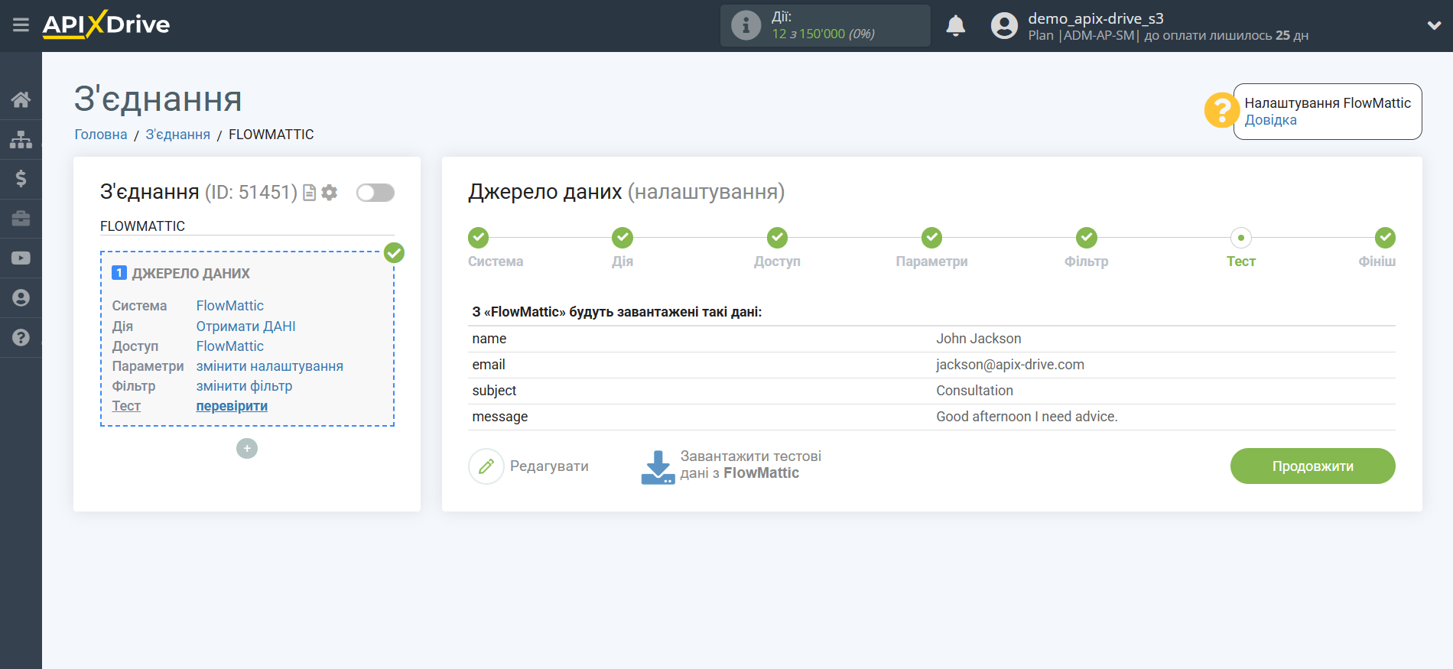The image size is (1453, 669).
Task: Click the yellow help question mark icon
Action: (x=1221, y=110)
